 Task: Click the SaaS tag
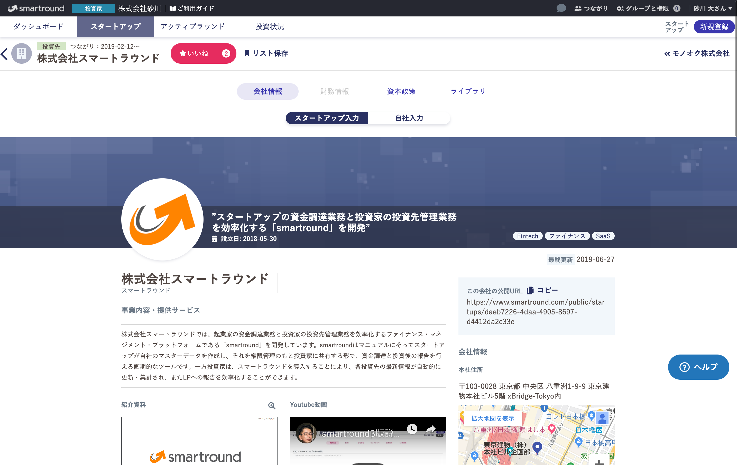pyautogui.click(x=603, y=236)
